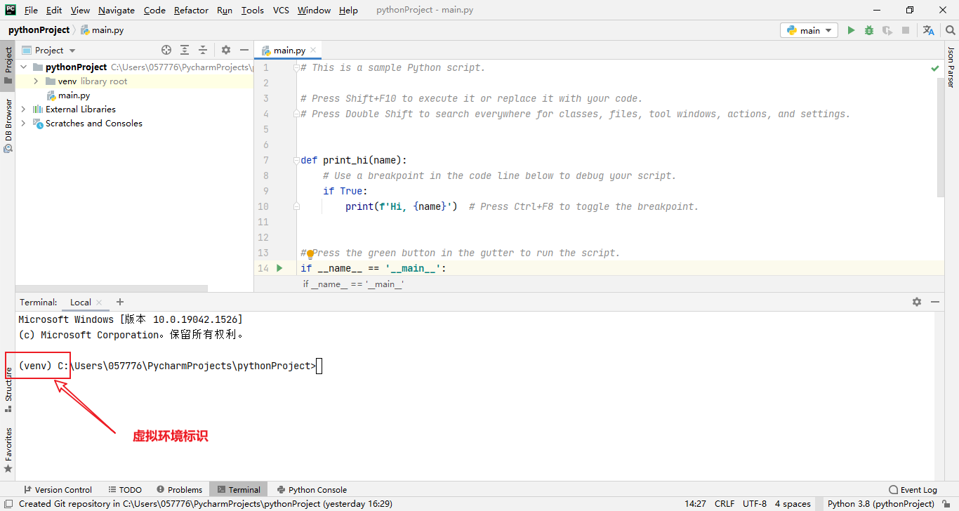Collapse the pythonProject root folder

point(23,67)
